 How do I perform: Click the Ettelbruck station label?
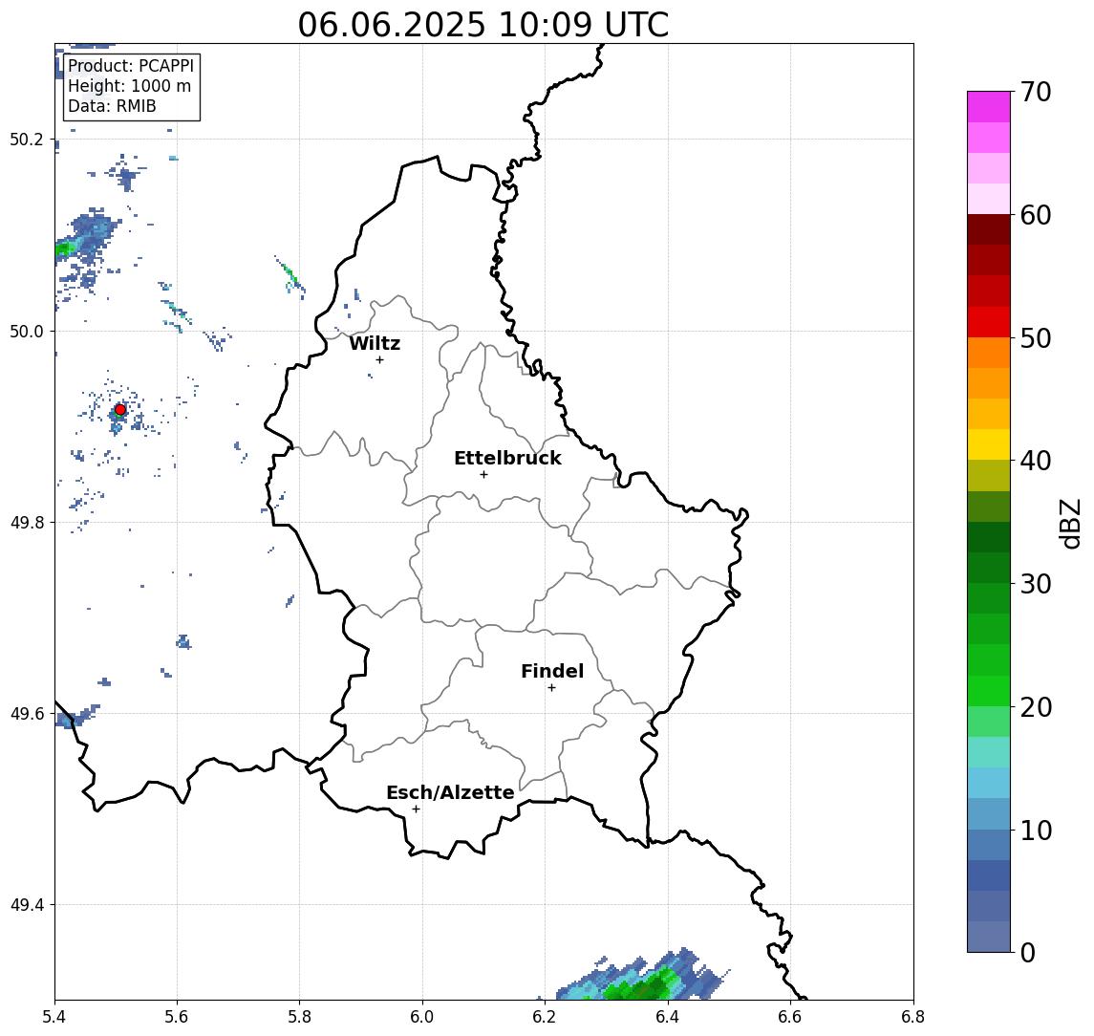(507, 458)
